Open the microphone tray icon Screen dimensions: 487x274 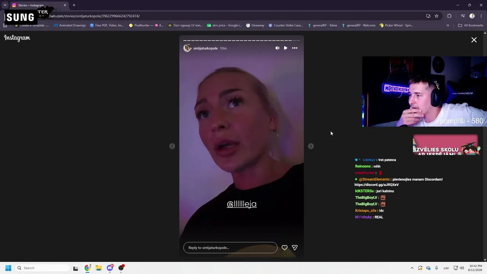(x=436, y=268)
